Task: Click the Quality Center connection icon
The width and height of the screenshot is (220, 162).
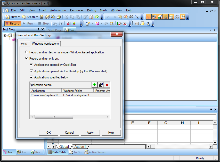Action: point(97,17)
